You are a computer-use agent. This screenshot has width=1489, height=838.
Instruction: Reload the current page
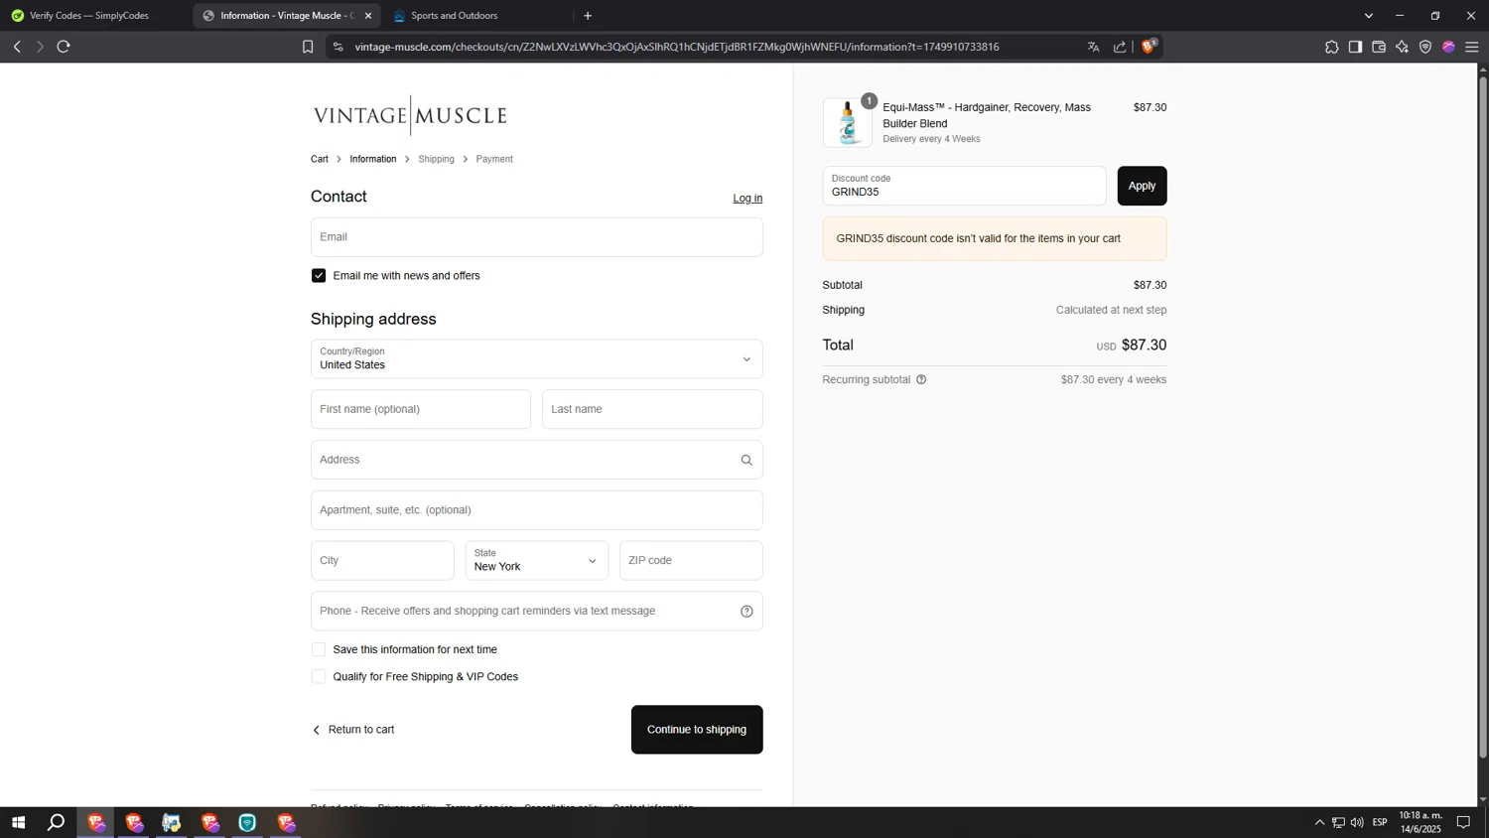coord(64,47)
